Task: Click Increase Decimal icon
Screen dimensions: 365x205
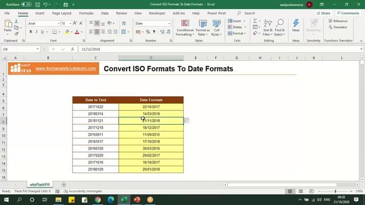Action: (162, 32)
